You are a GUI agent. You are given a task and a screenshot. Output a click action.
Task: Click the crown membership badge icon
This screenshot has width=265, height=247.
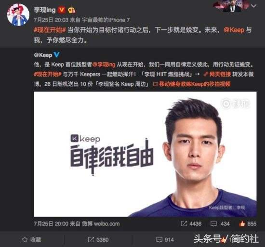pos(71,10)
